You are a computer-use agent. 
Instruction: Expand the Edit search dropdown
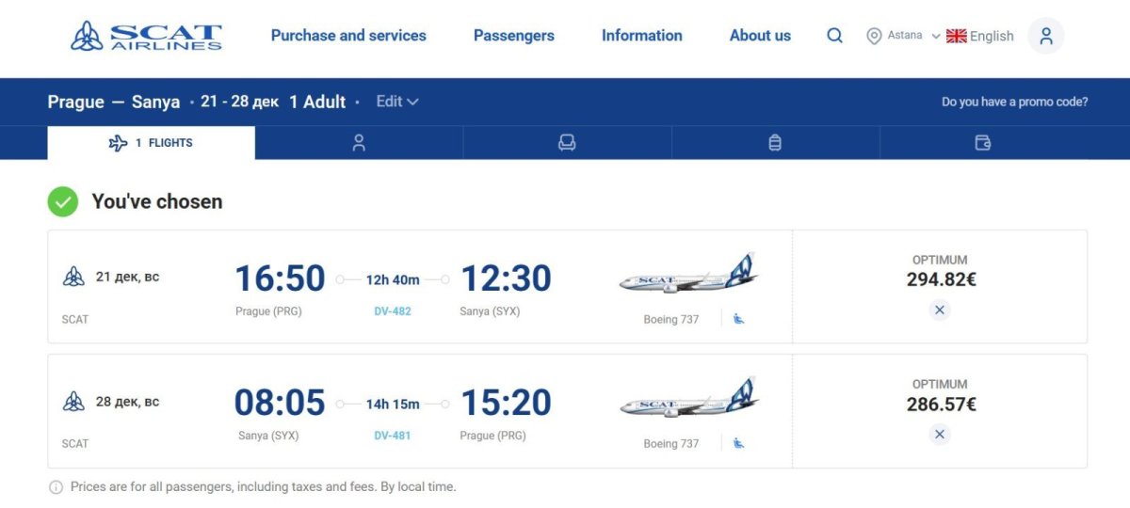(396, 102)
